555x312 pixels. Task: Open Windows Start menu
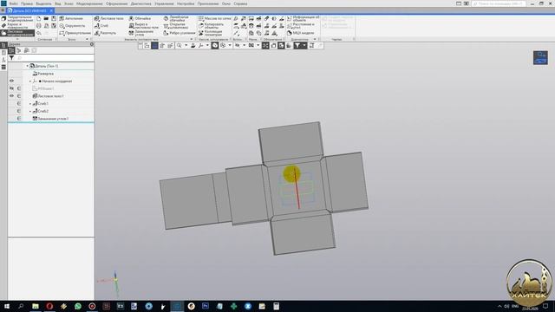[x=7, y=306]
